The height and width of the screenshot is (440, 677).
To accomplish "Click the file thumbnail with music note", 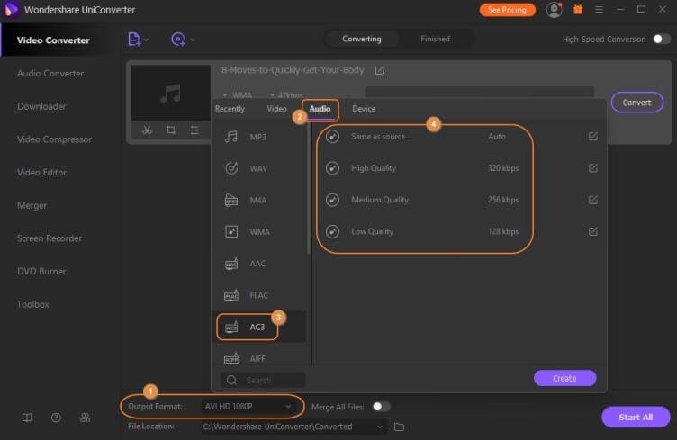I will coord(170,93).
